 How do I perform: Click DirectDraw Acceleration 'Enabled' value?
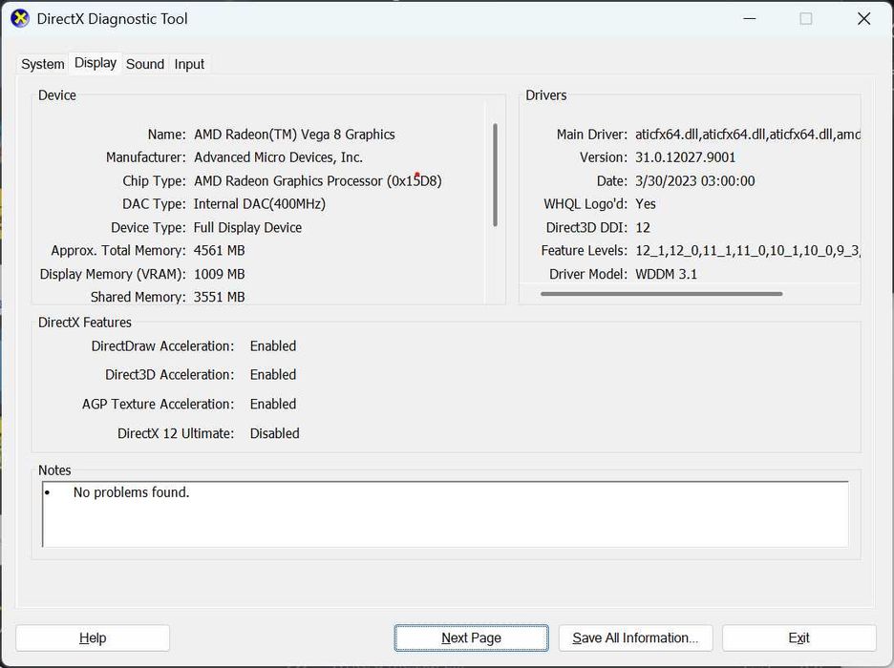273,346
